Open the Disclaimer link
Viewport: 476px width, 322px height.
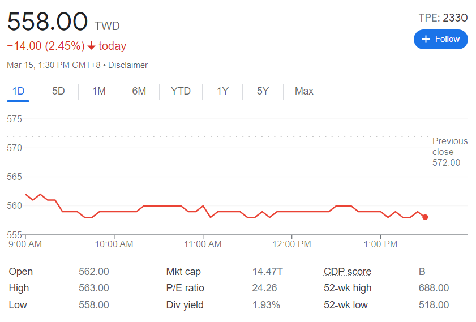[128, 65]
